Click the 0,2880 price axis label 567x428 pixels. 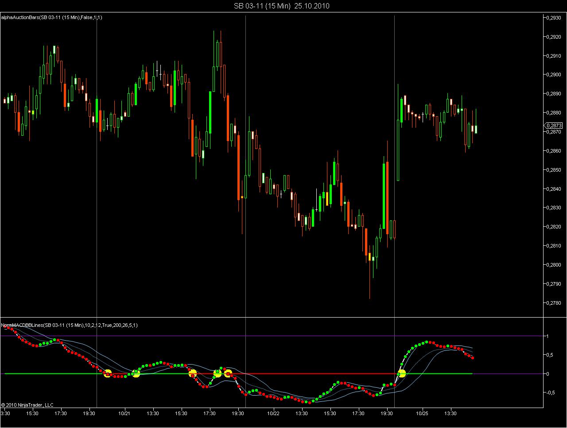pos(554,113)
